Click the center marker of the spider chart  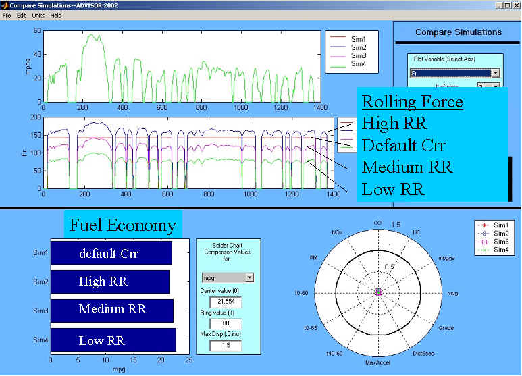378,292
